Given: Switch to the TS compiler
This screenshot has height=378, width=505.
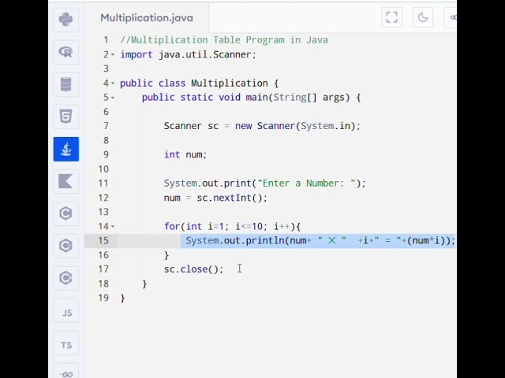Looking at the screenshot, I should [66, 343].
